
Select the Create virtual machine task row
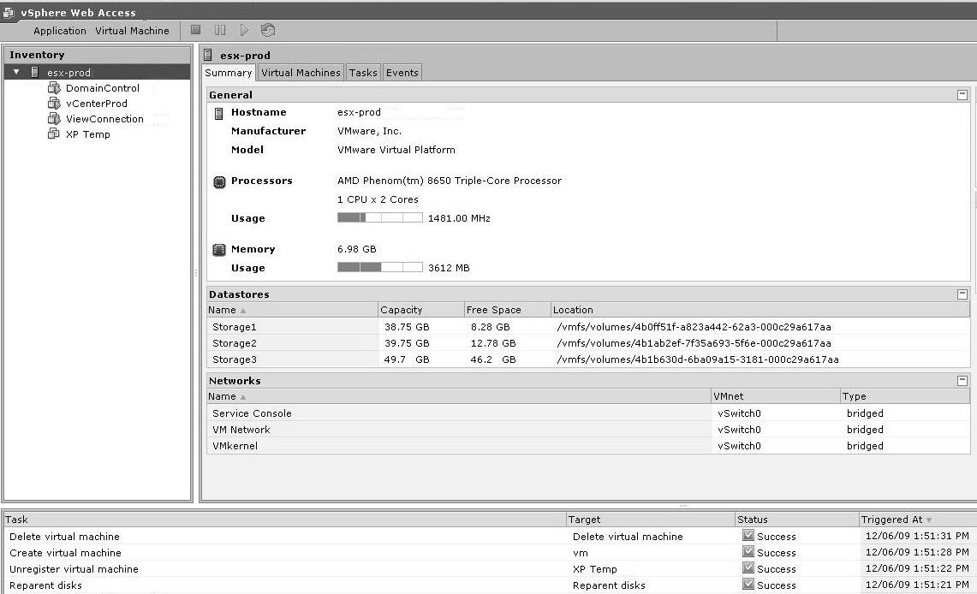[x=489, y=552]
